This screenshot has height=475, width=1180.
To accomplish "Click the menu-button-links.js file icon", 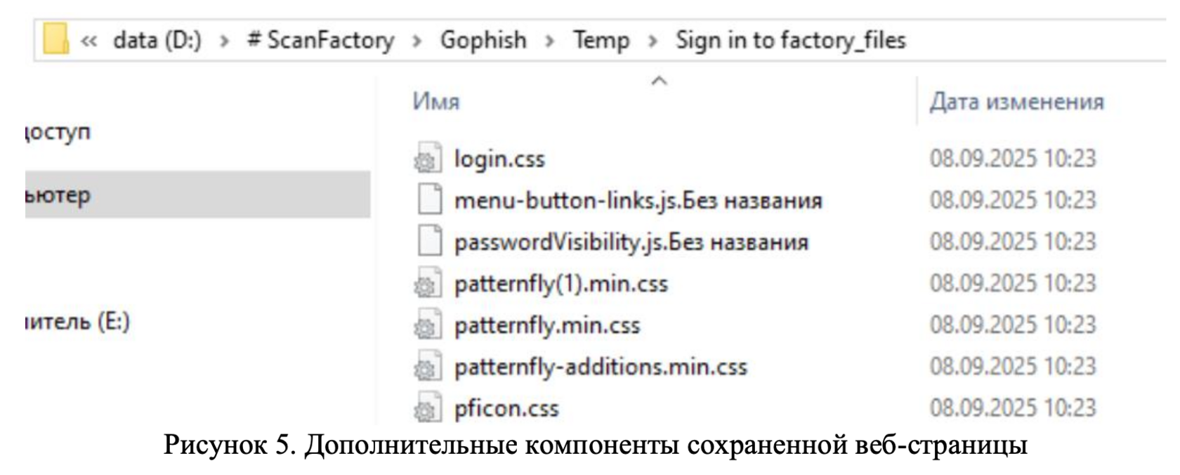I will pyautogui.click(x=429, y=200).
